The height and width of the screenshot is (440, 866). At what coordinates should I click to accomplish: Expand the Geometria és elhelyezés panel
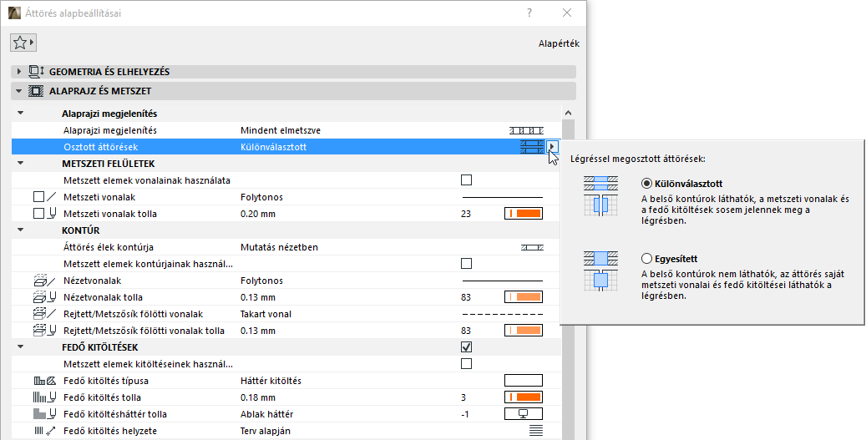19,72
